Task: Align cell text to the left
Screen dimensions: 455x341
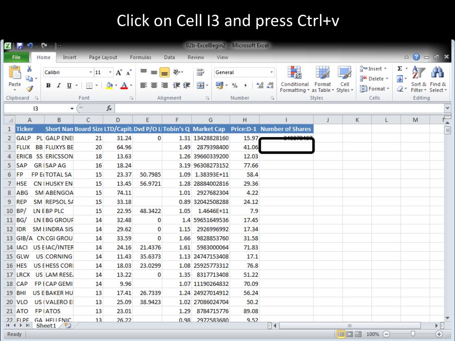Action: coord(144,86)
